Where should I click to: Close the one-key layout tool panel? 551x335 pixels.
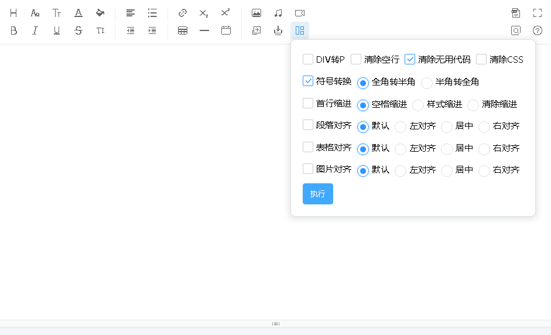pos(300,30)
